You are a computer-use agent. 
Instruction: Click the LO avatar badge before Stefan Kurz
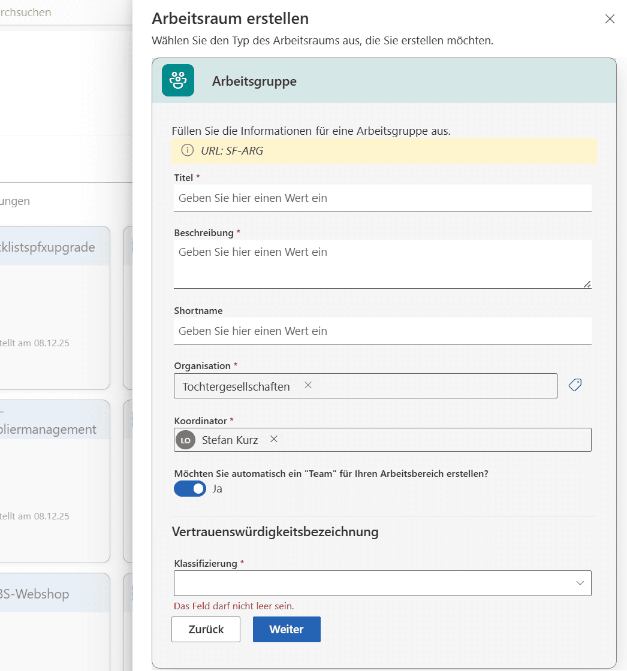[185, 439]
